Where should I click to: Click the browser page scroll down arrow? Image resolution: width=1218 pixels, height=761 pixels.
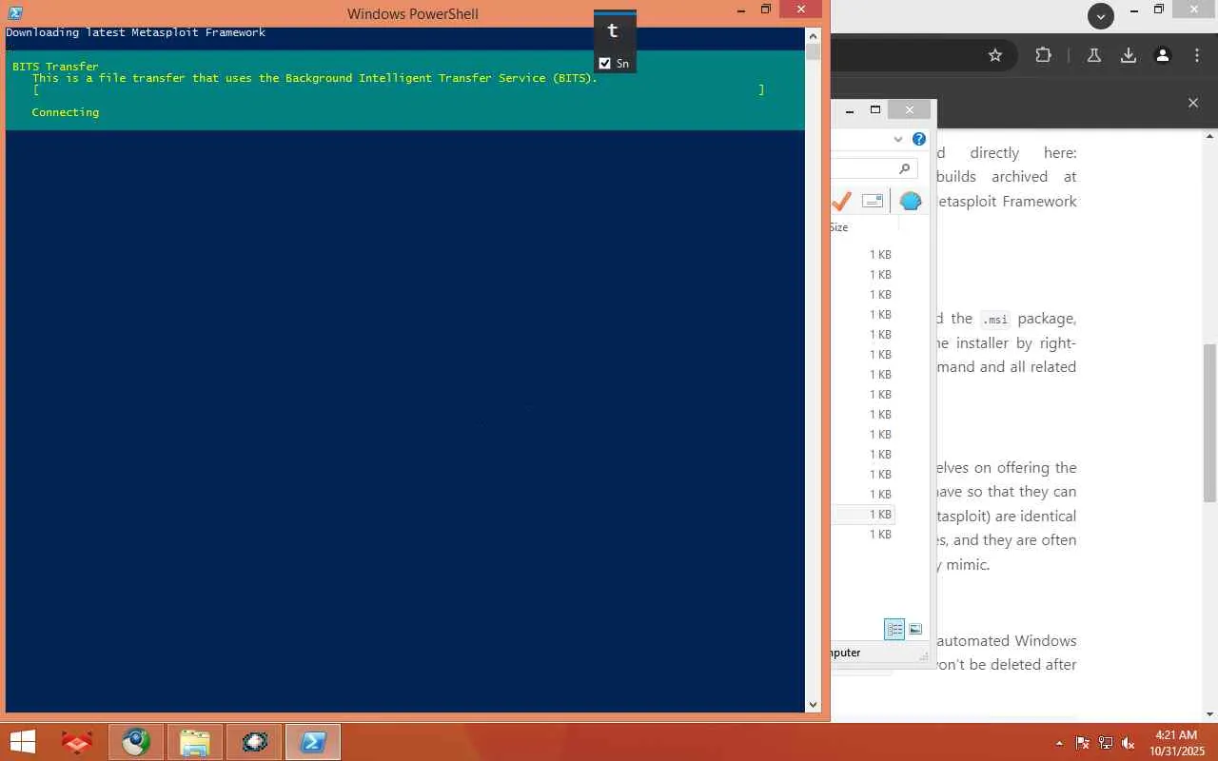1209,713
